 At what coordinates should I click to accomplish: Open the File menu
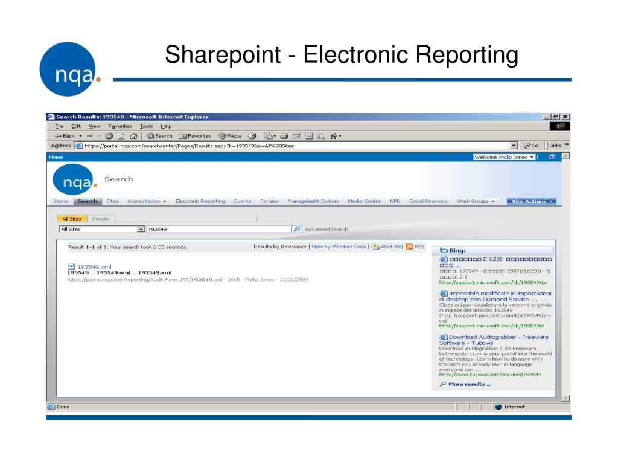(x=59, y=126)
